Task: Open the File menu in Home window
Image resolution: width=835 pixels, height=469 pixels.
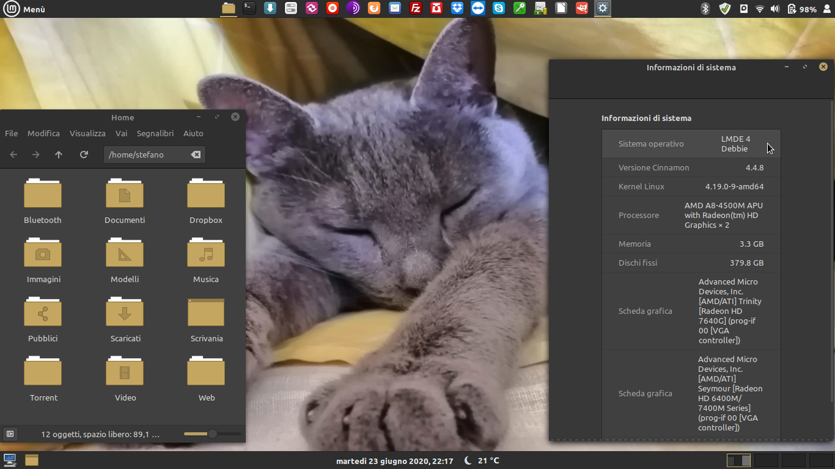Action: pos(12,133)
